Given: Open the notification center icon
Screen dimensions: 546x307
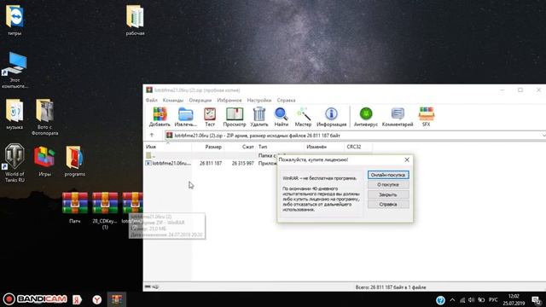Looking at the screenshot, I should (537, 300).
